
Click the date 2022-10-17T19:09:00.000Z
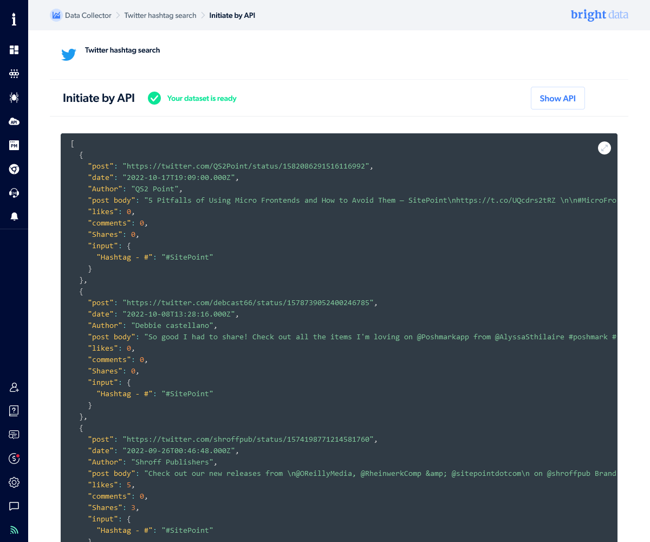pos(179,177)
